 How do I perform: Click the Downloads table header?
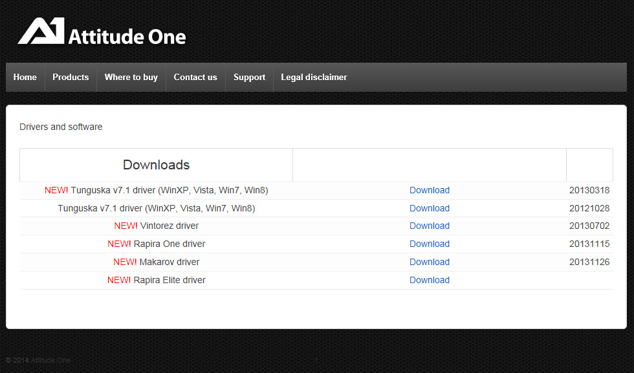point(156,165)
